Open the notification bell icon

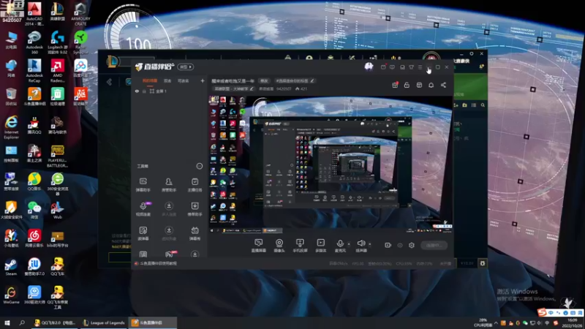(431, 85)
